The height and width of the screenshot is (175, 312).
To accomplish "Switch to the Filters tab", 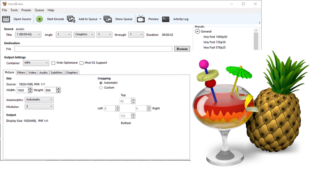I will 21,73.
